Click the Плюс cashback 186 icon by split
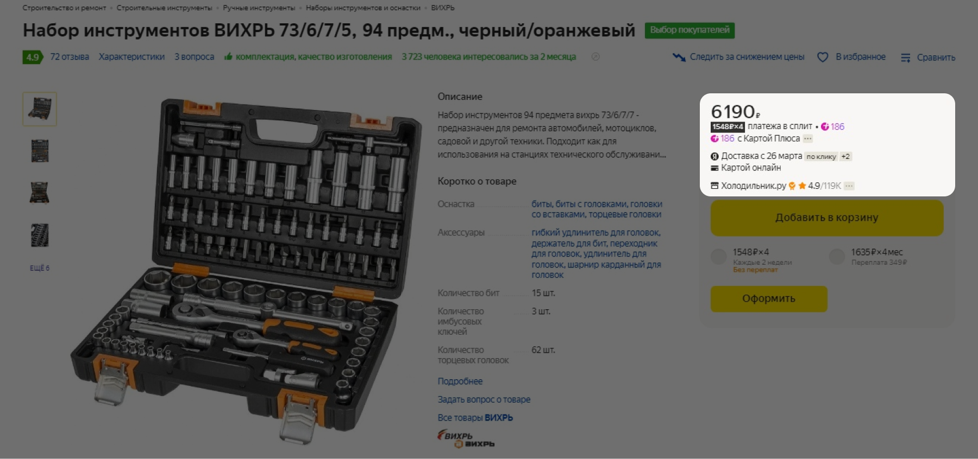The height and width of the screenshot is (459, 978). tap(825, 126)
